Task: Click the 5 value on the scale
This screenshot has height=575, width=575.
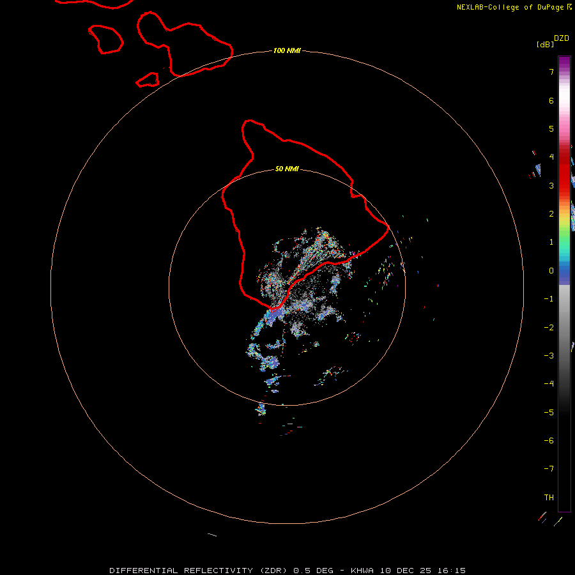Action: [x=551, y=128]
